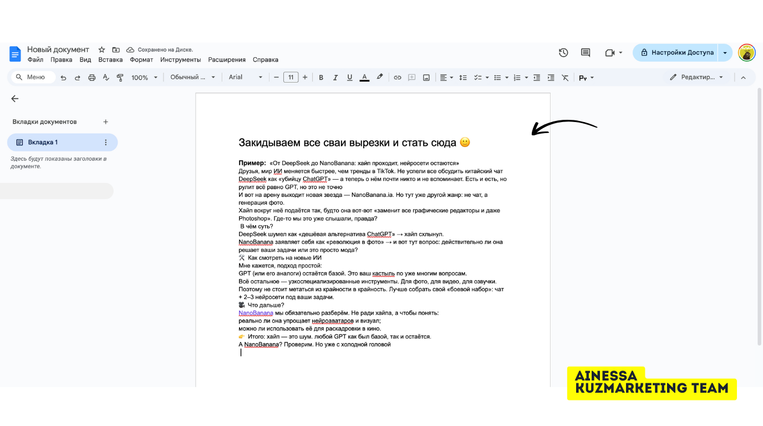Collapse the toolbar with the chevron

(x=744, y=78)
